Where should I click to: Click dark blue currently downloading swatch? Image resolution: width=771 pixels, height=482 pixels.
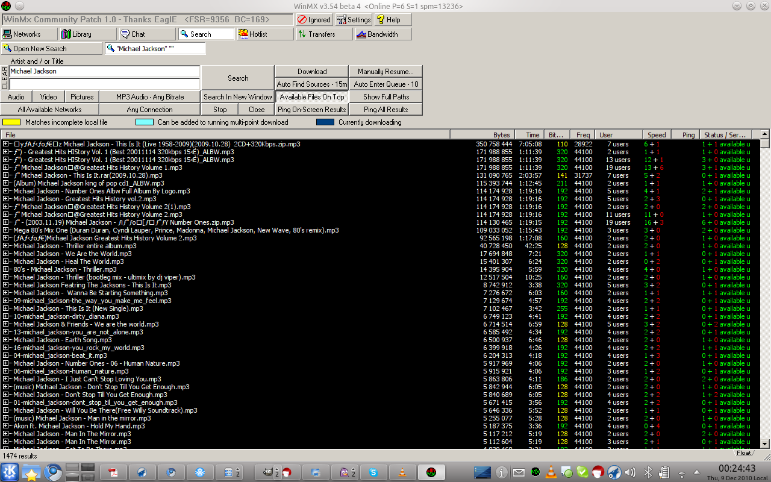click(x=325, y=122)
